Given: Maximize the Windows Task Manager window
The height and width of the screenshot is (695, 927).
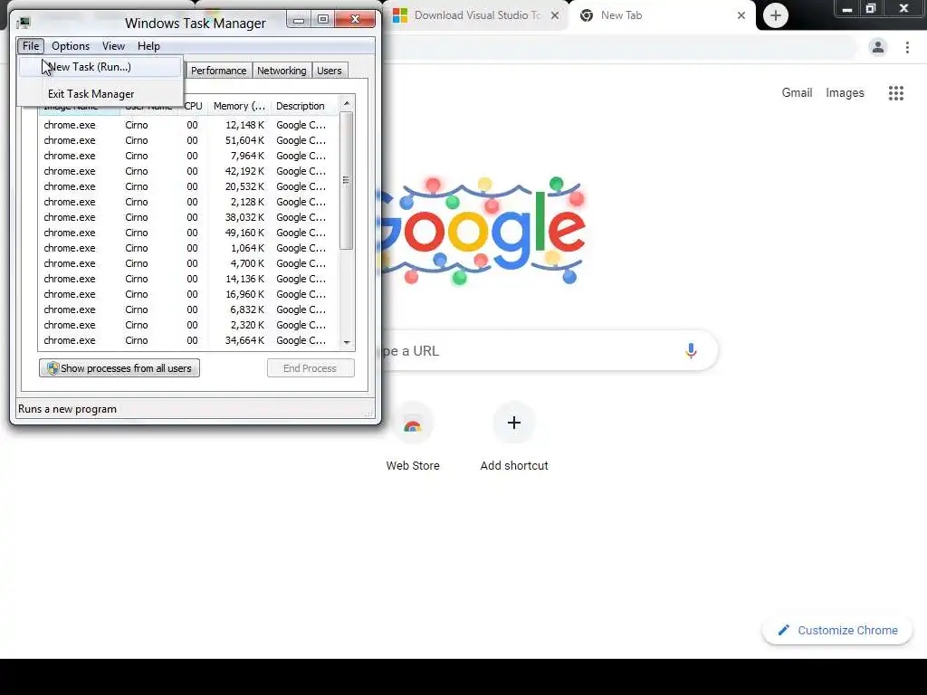Looking at the screenshot, I should (x=323, y=20).
